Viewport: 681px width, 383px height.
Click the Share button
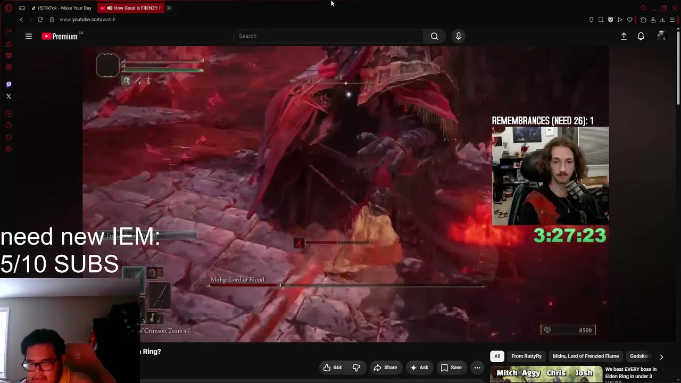(385, 368)
